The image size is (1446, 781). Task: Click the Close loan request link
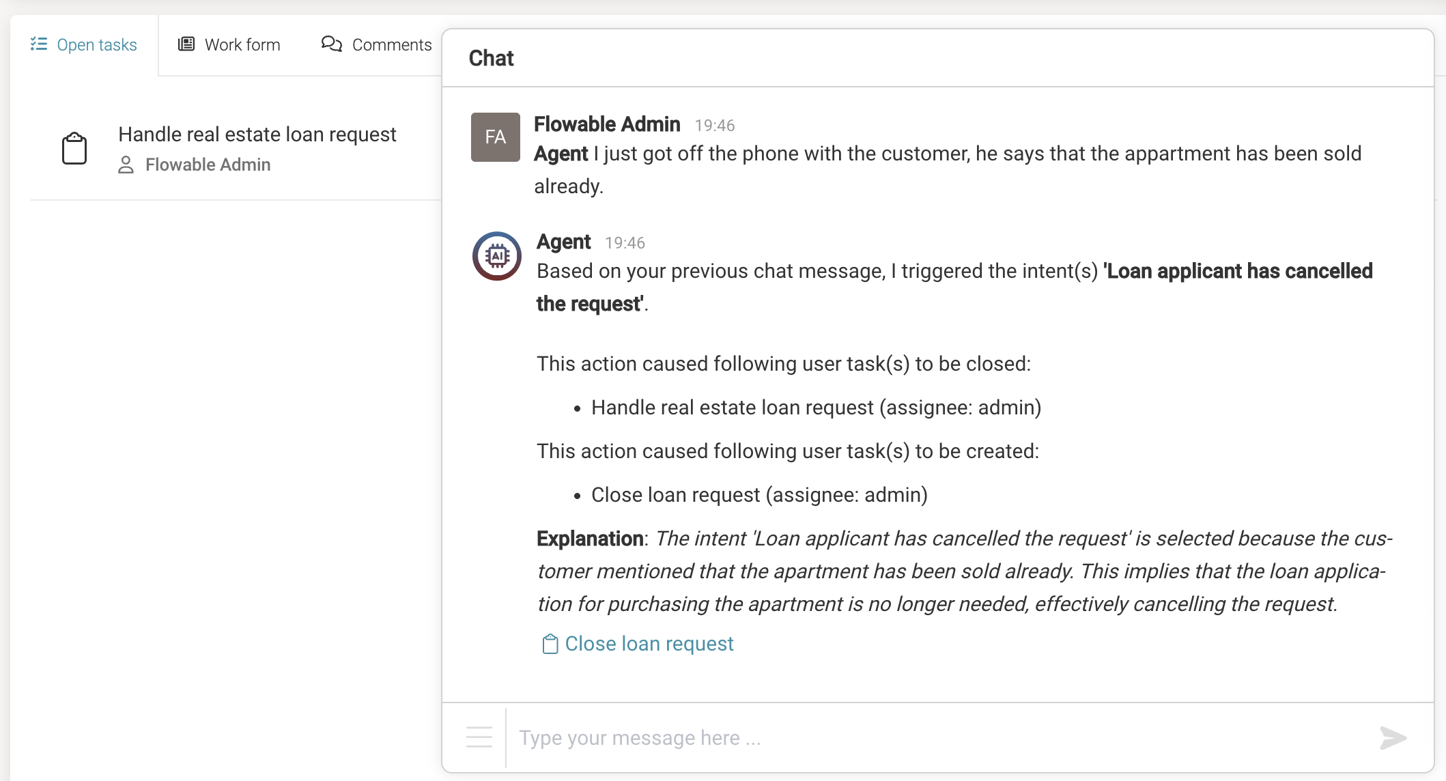(648, 643)
